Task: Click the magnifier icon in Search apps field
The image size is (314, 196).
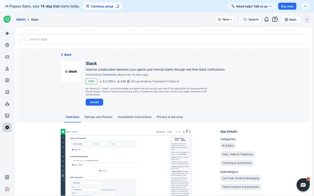Action: coord(25,39)
